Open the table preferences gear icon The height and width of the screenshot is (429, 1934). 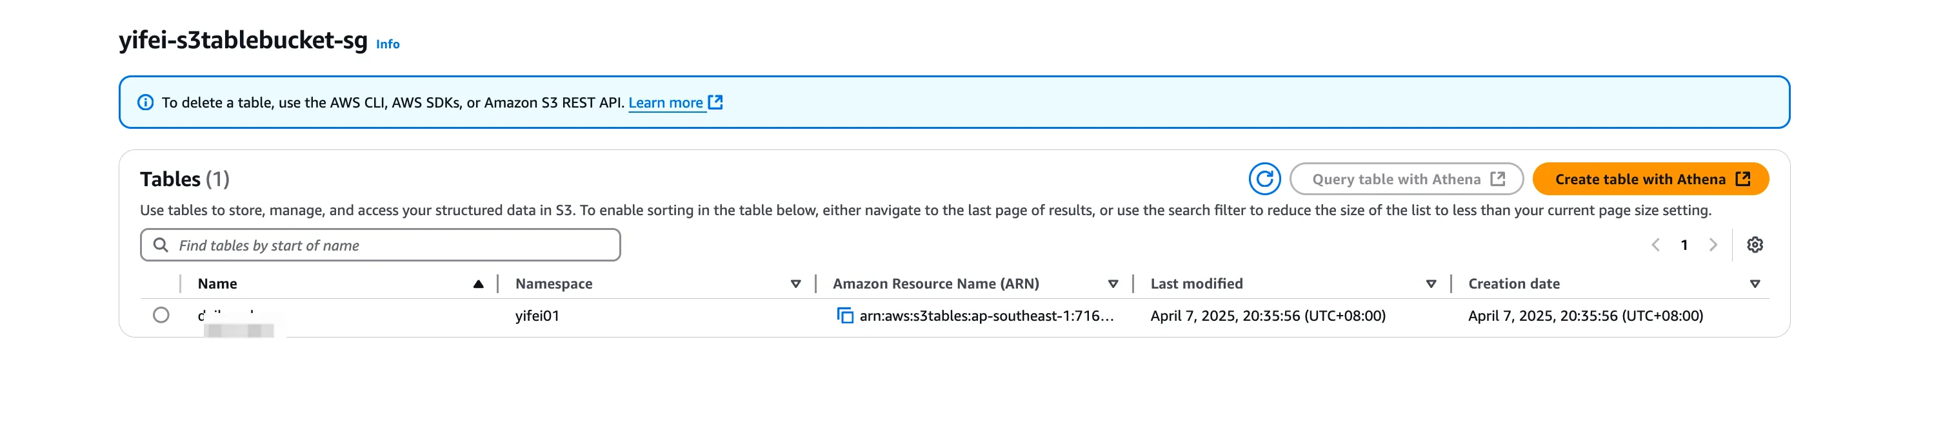point(1755,245)
